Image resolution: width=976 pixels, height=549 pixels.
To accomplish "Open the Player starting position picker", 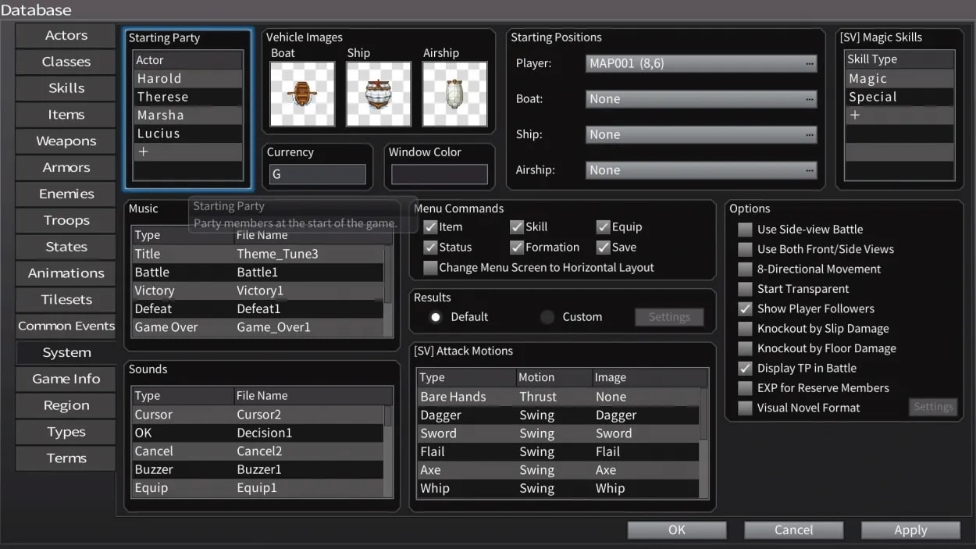I will point(700,64).
